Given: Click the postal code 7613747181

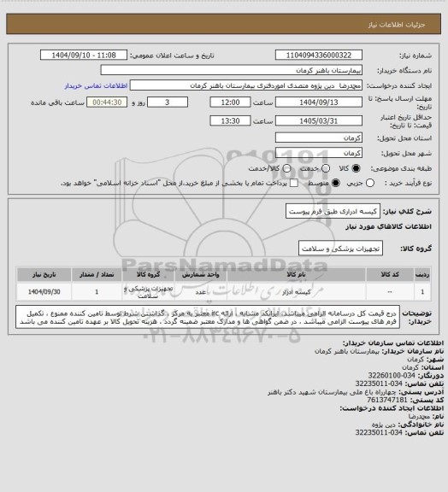Looking at the screenshot, I should (387, 400).
